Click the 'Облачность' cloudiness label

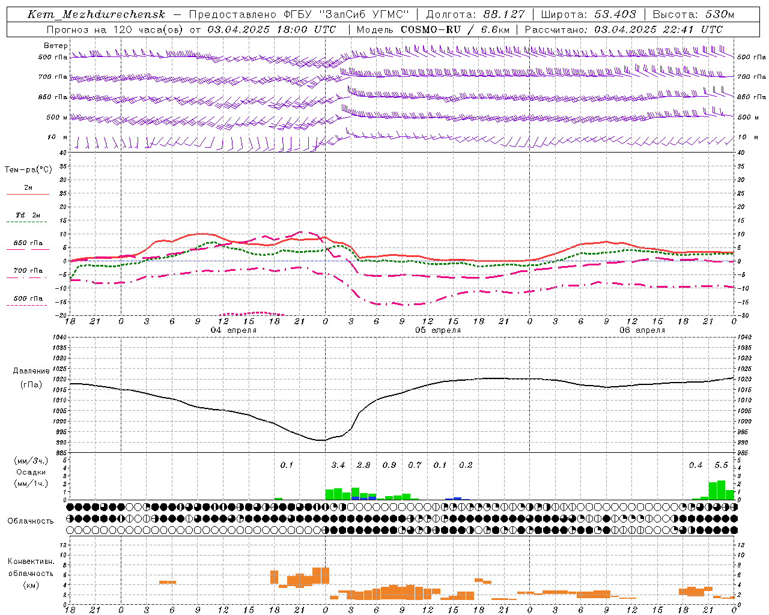point(31,521)
